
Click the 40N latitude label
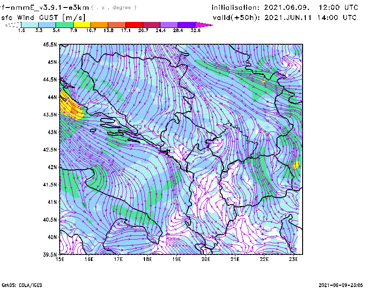(52, 237)
